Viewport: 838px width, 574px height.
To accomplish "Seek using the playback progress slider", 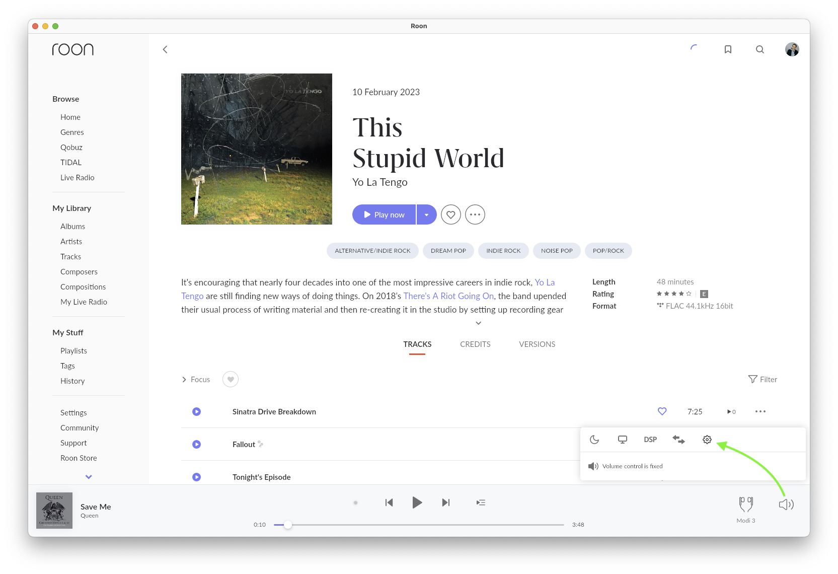I will (x=419, y=525).
